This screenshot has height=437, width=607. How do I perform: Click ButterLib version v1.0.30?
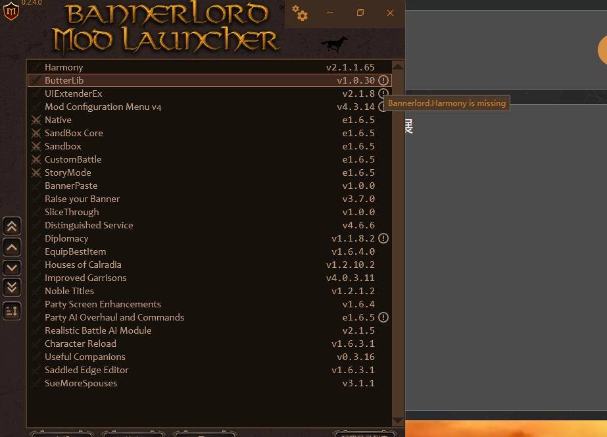coord(356,80)
